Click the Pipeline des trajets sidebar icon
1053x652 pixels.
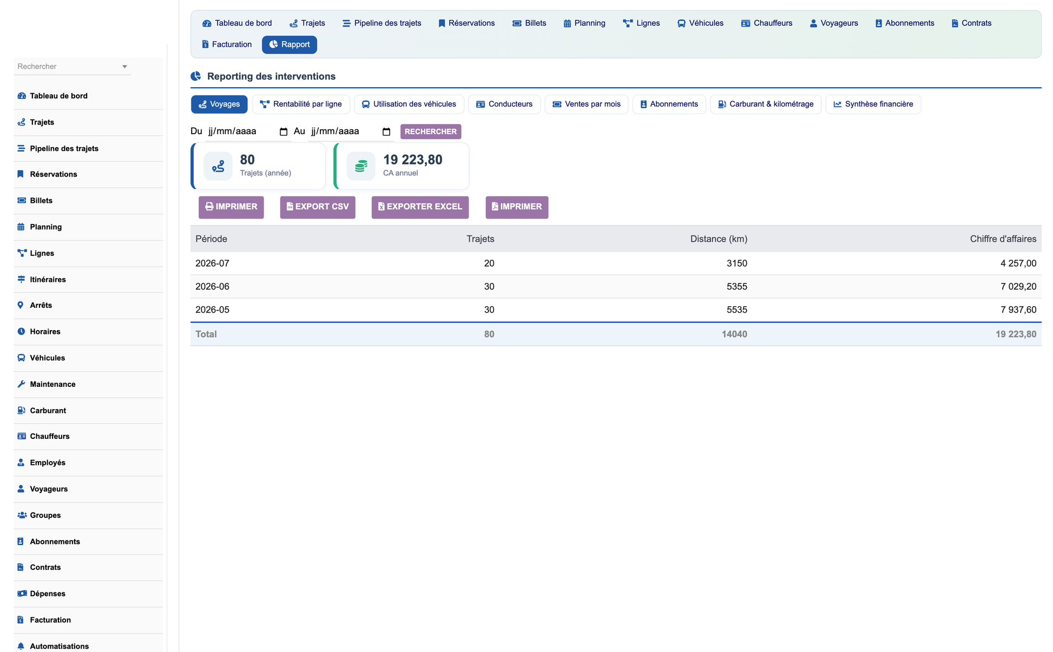pos(21,148)
